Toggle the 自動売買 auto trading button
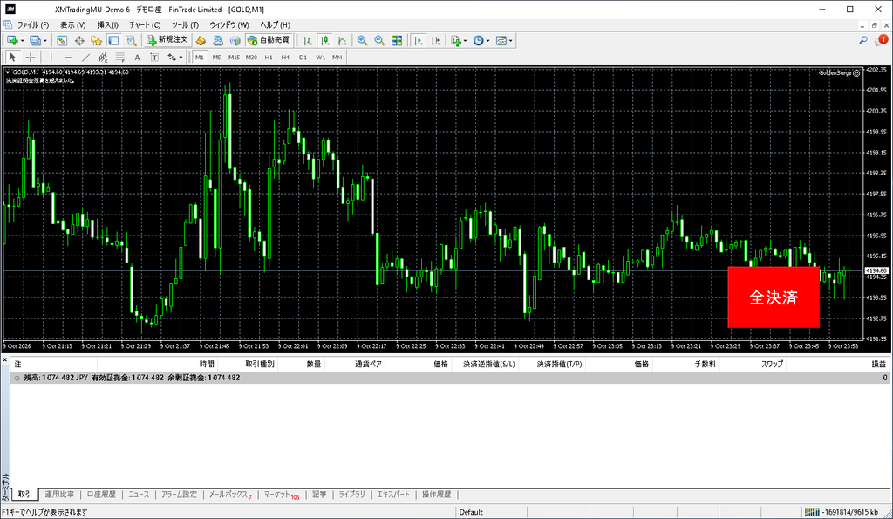The width and height of the screenshot is (893, 519). coord(269,40)
